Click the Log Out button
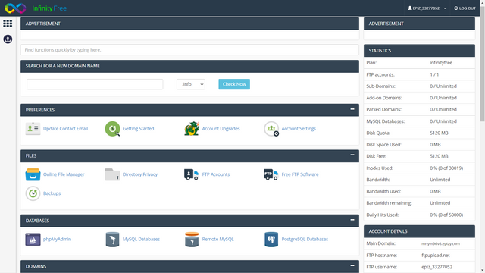The image size is (485, 273). click(x=465, y=8)
